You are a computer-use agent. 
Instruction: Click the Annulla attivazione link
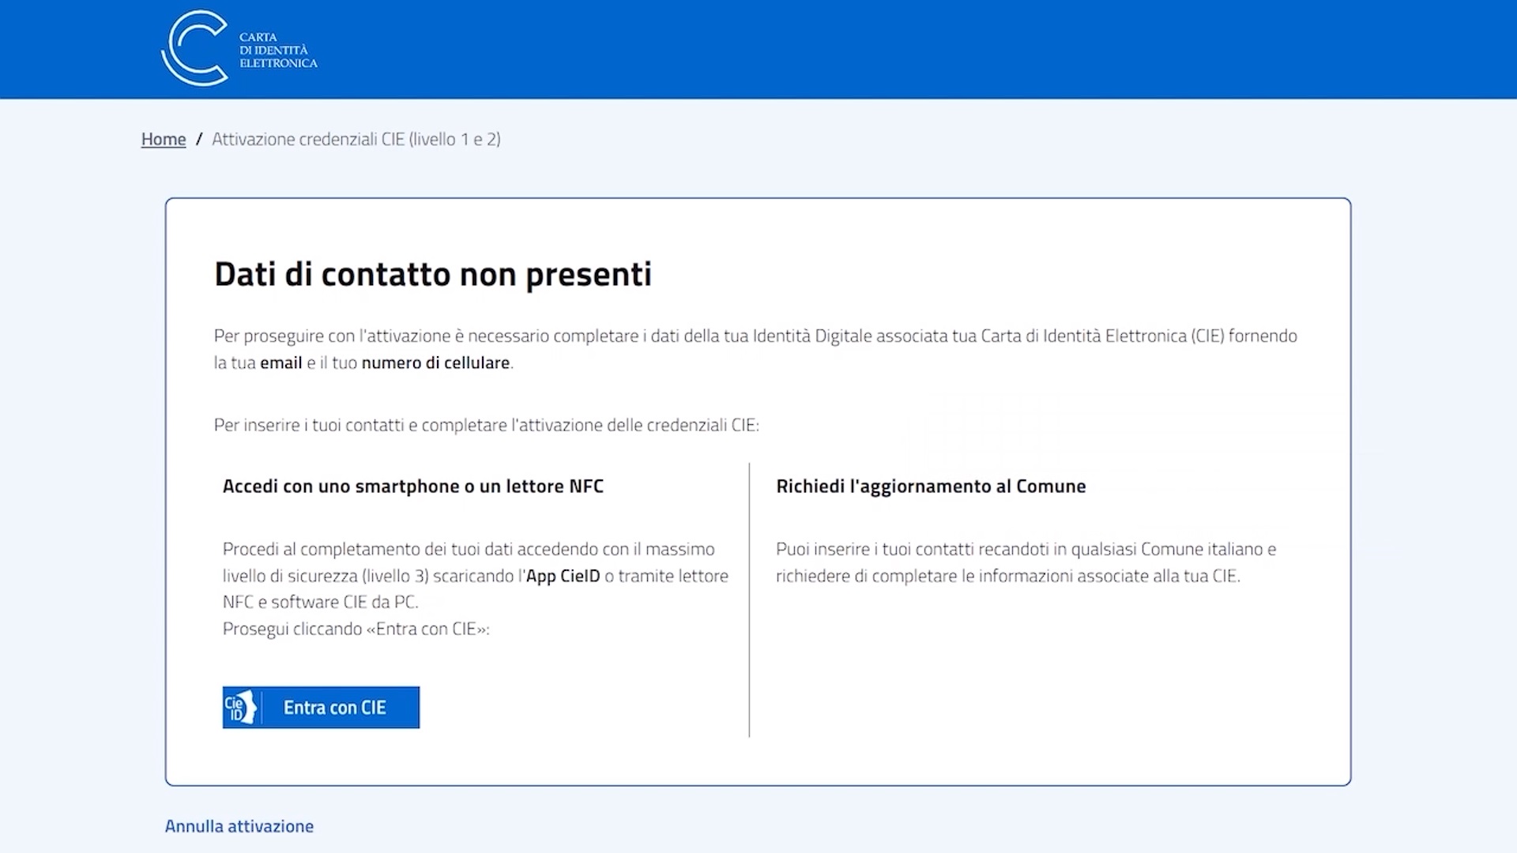point(238,826)
